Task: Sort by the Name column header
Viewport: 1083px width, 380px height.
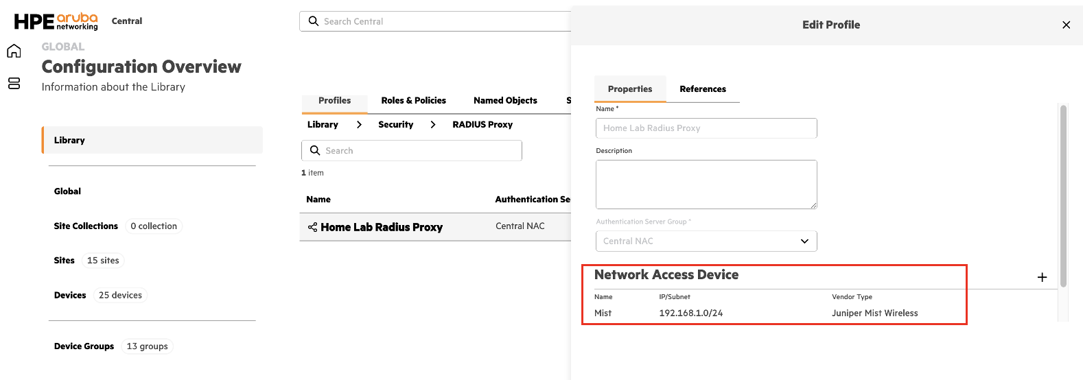Action: pos(318,200)
